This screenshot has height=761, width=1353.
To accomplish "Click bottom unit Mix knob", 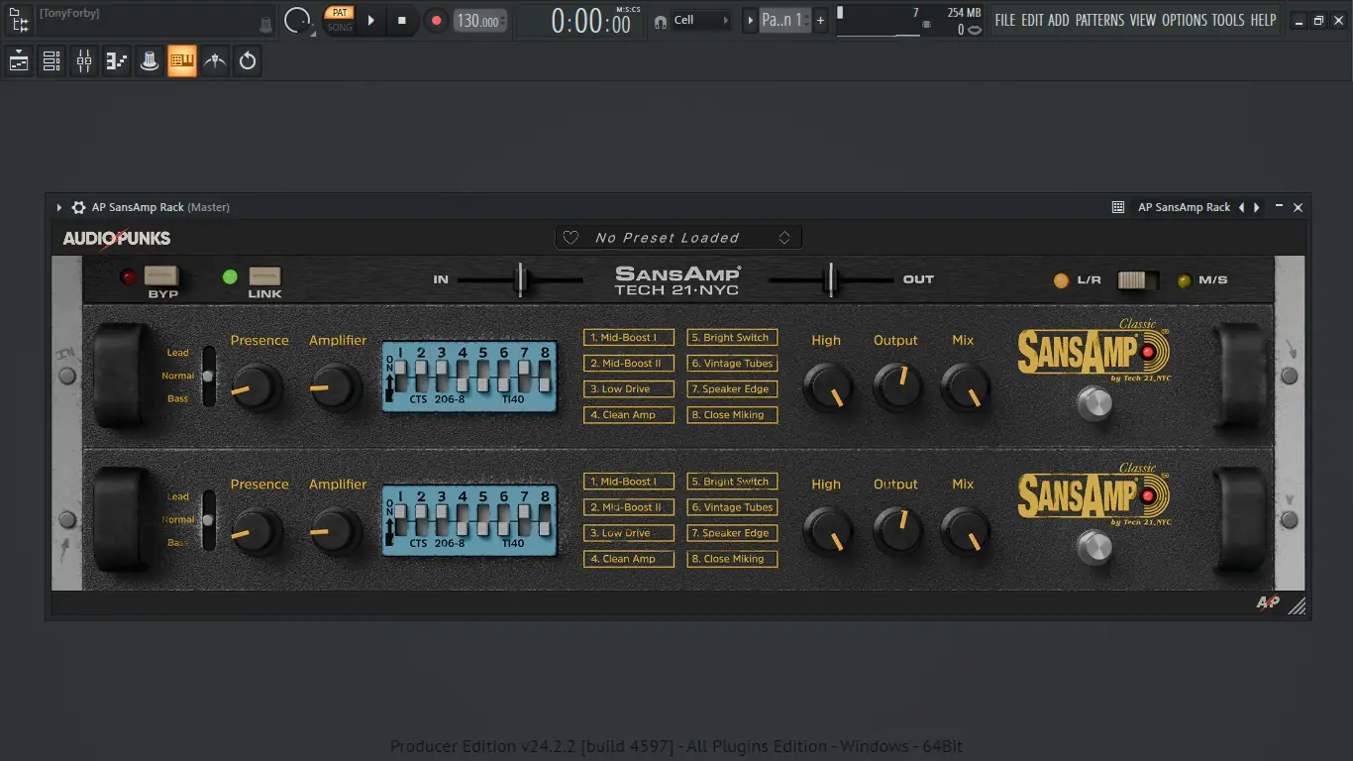I will (965, 532).
